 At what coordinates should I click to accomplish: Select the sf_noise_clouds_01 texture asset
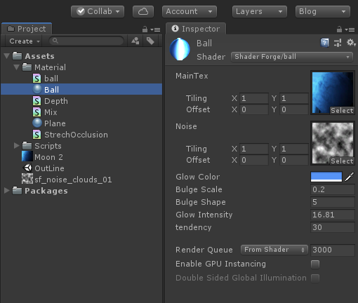pos(67,180)
